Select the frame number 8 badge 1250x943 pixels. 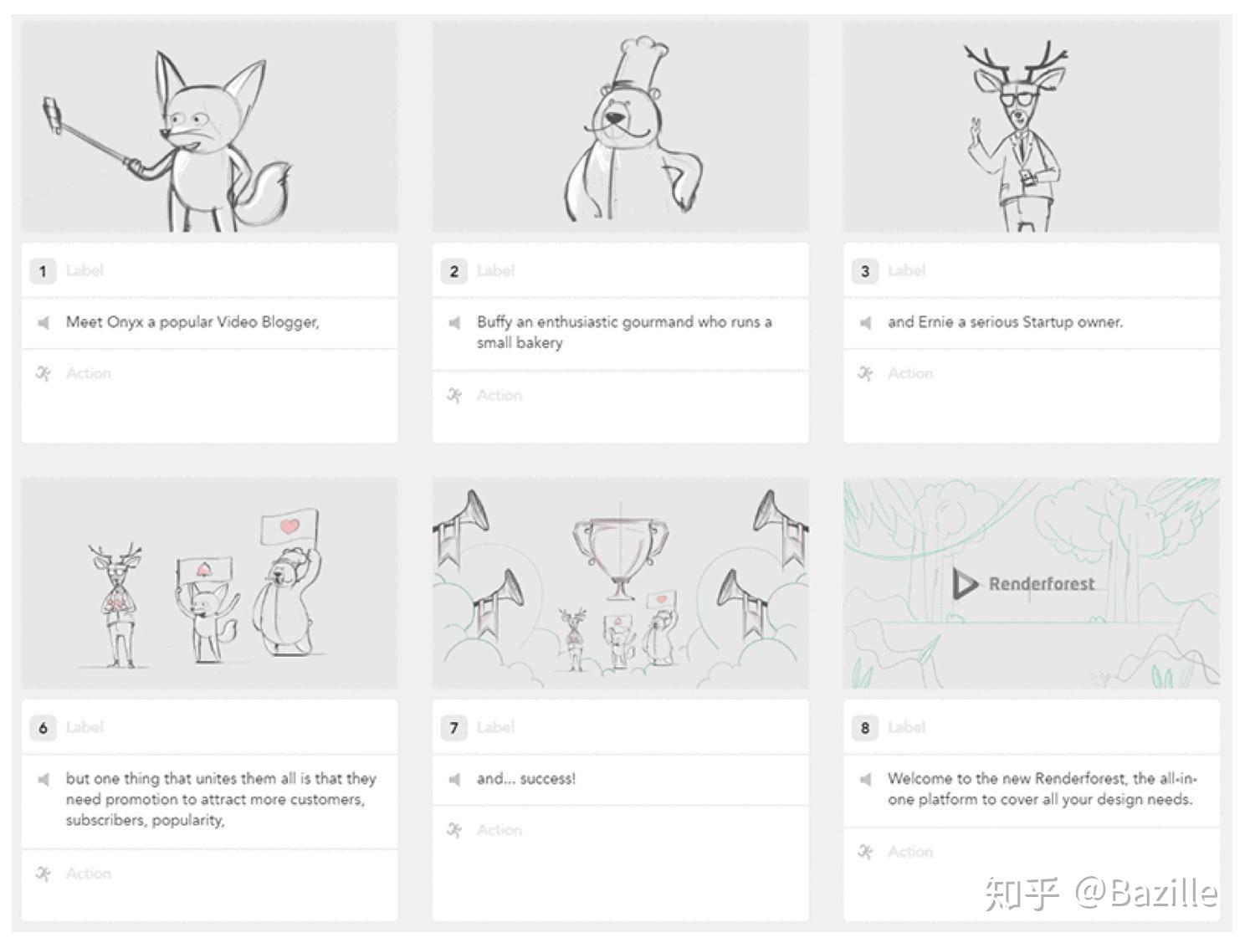(865, 727)
